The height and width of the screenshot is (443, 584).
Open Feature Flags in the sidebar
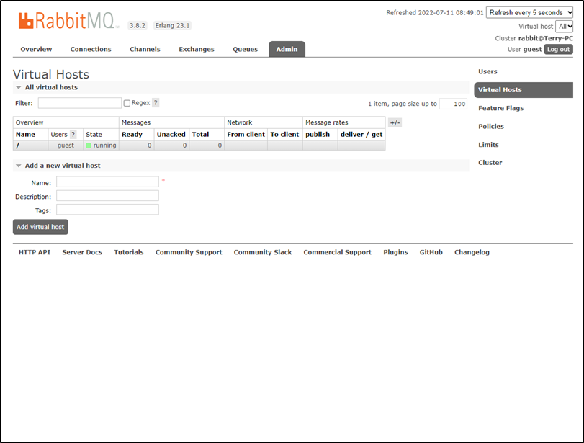pos(501,108)
